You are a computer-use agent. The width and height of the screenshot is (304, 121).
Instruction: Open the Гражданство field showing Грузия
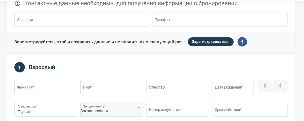pos(46,109)
